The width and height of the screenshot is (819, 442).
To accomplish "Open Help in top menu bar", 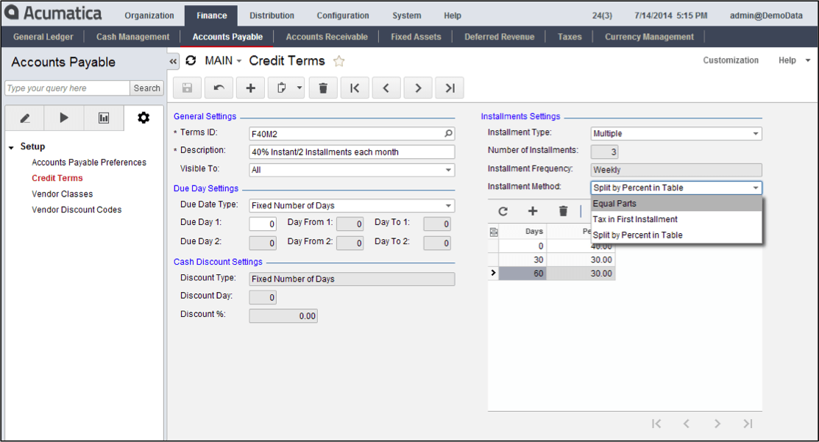I will click(453, 15).
